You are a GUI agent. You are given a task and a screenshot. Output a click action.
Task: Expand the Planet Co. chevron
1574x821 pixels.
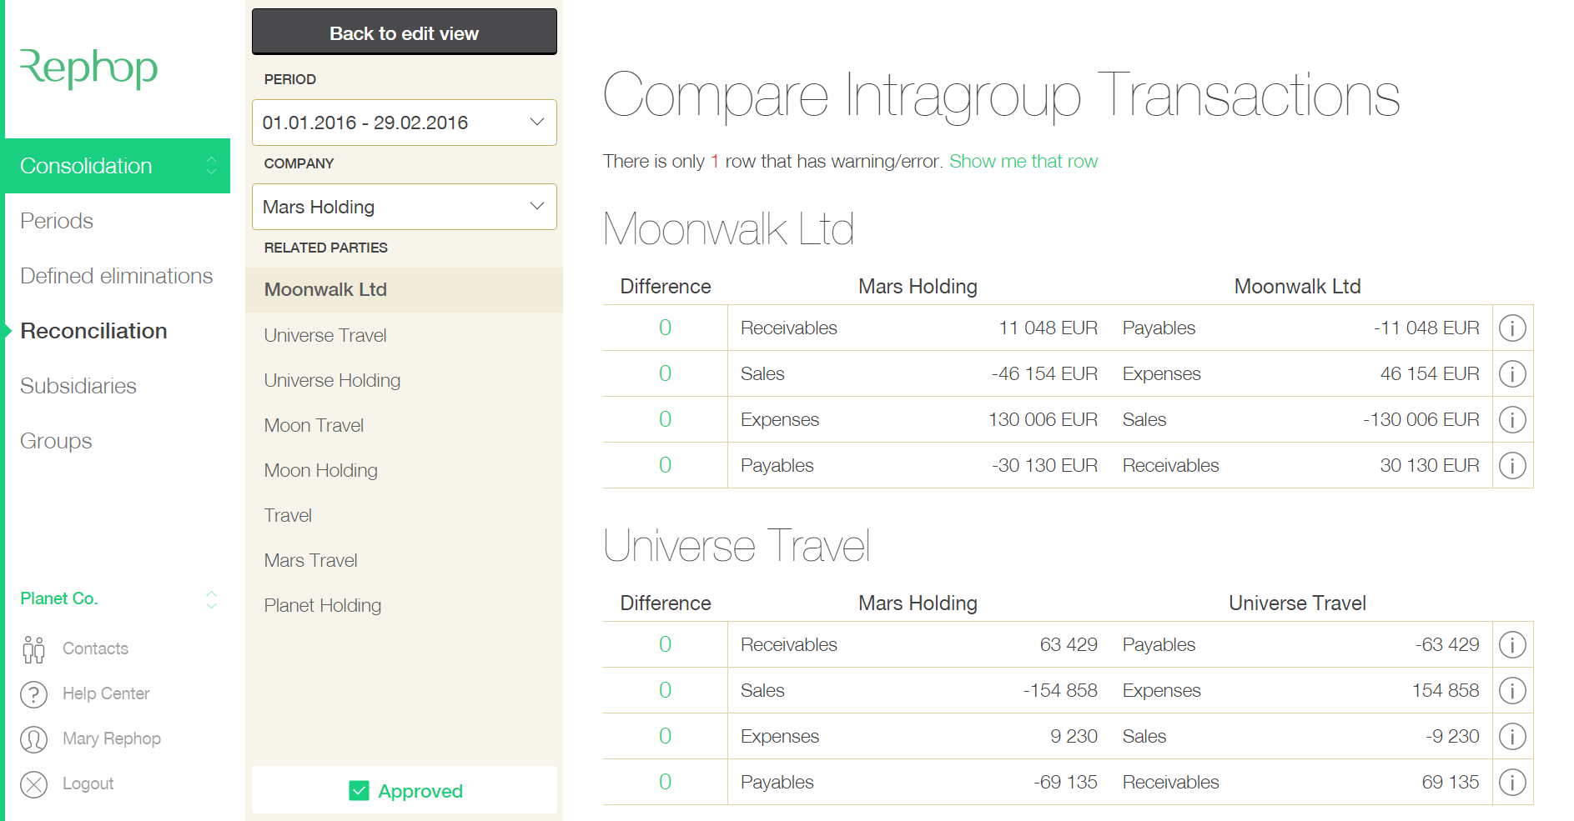[212, 598]
